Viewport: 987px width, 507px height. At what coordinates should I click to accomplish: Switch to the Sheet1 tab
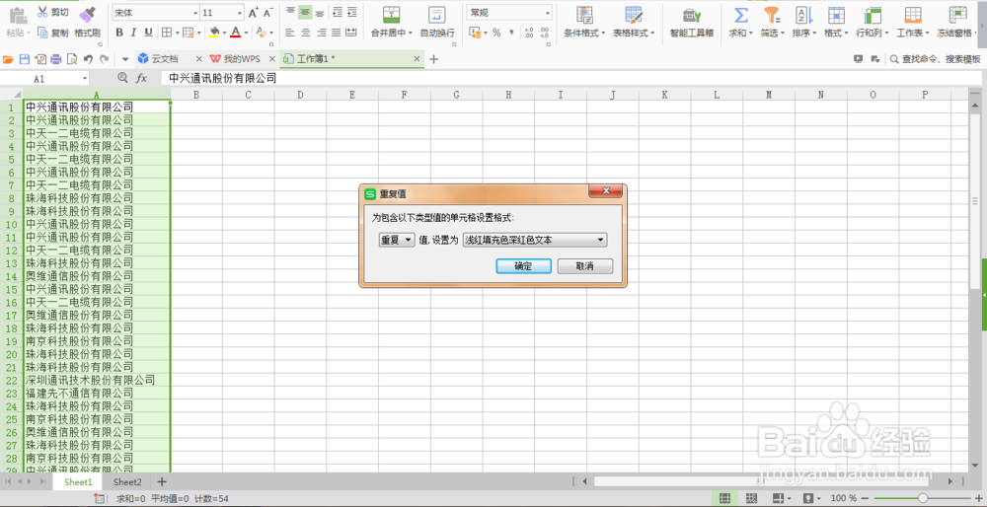coord(79,481)
